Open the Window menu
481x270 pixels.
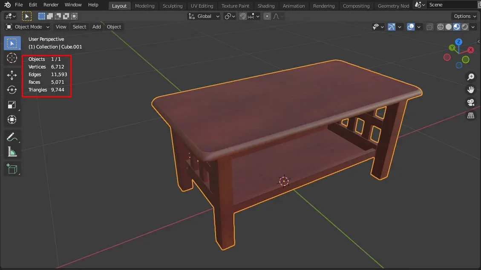click(x=73, y=5)
